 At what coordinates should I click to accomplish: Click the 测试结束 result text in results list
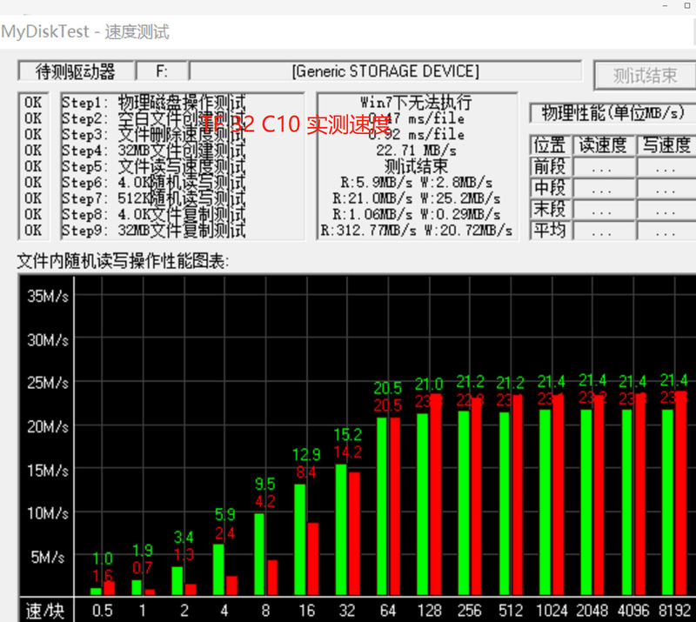417,166
